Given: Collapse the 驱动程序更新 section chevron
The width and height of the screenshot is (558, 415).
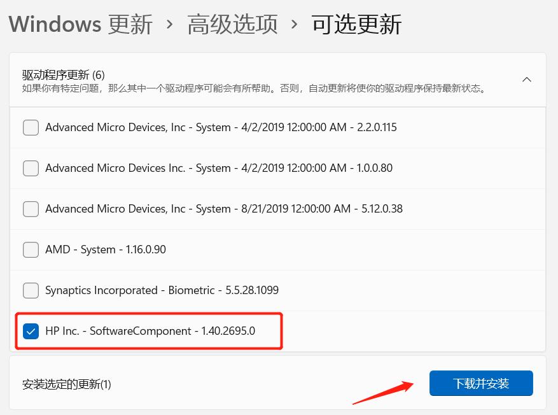Looking at the screenshot, I should pyautogui.click(x=526, y=80).
